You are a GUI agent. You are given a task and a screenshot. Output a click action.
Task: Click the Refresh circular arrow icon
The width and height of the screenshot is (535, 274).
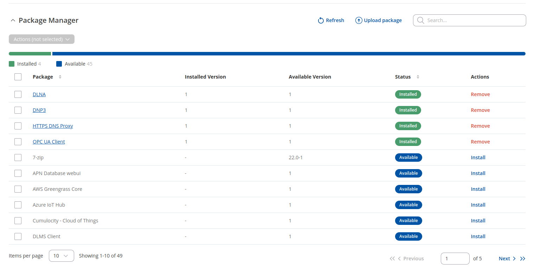pyautogui.click(x=321, y=21)
